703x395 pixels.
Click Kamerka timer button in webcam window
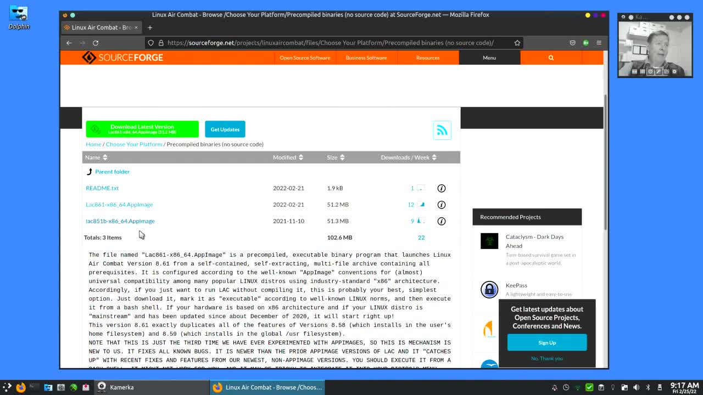650,71
